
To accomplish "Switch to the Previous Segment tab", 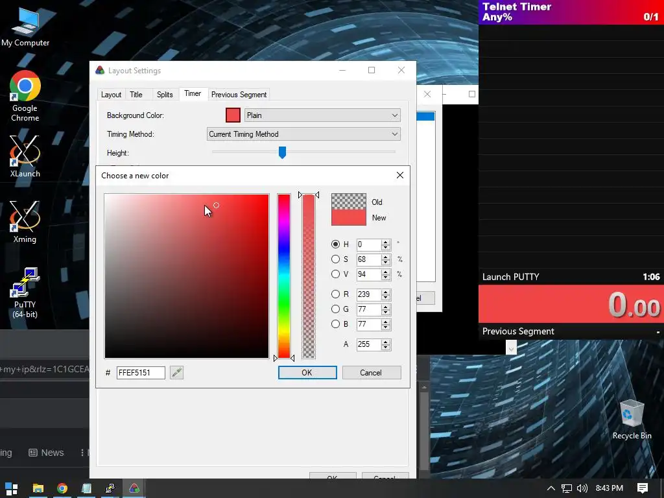I will (x=239, y=95).
